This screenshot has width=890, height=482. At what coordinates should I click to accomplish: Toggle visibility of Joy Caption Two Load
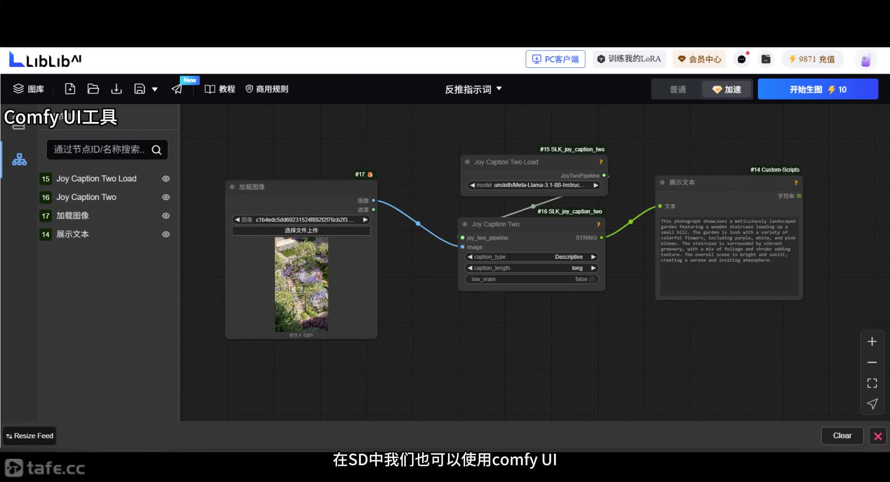pyautogui.click(x=166, y=179)
